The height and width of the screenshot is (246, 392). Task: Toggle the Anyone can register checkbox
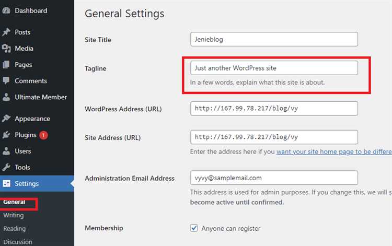pyautogui.click(x=194, y=228)
